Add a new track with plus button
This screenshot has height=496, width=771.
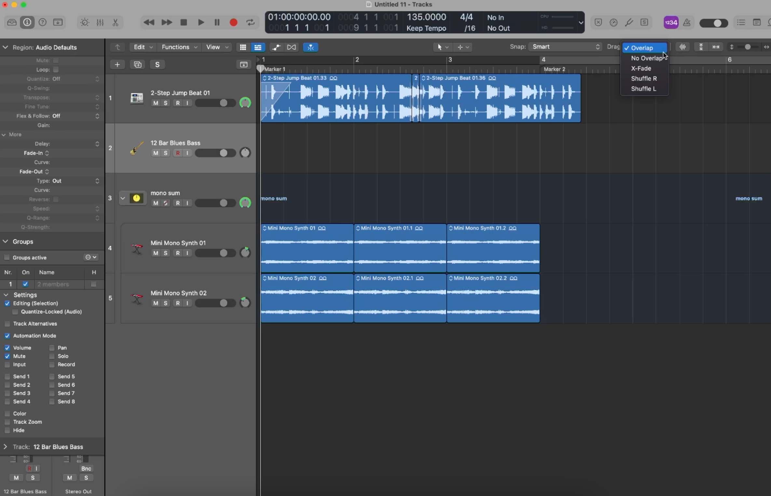[117, 64]
